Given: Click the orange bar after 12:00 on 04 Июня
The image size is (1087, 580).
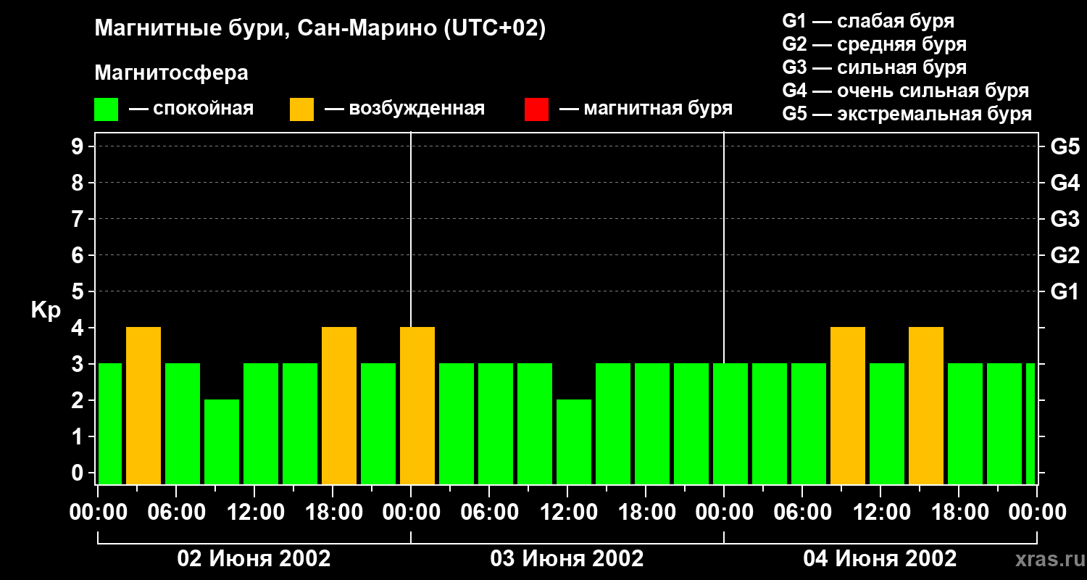Looking at the screenshot, I should (926, 405).
